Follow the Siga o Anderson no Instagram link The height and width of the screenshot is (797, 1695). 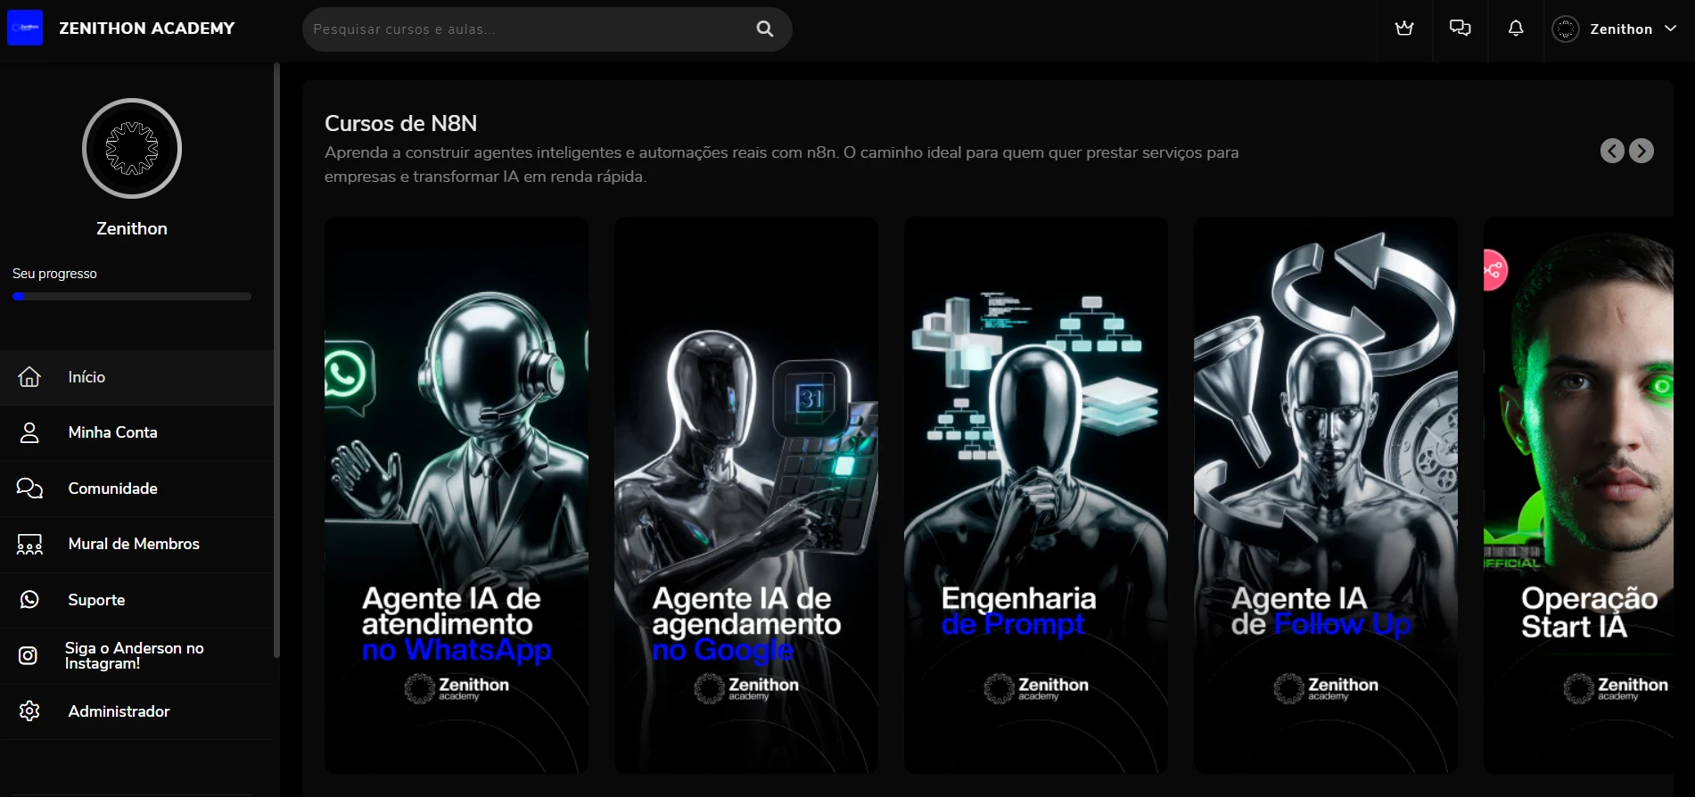pyautogui.click(x=137, y=655)
